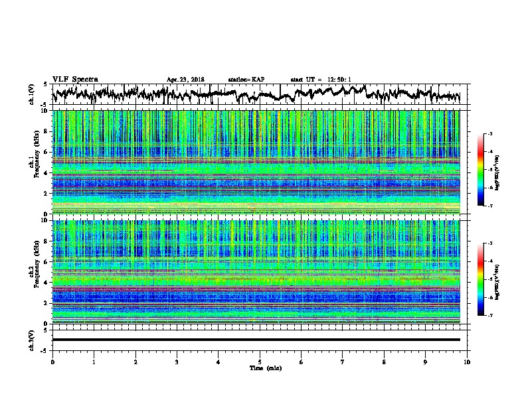This screenshot has height=406, width=526.
Task: Click the lower color scale bar beside ch.2
Action: pos(480,279)
